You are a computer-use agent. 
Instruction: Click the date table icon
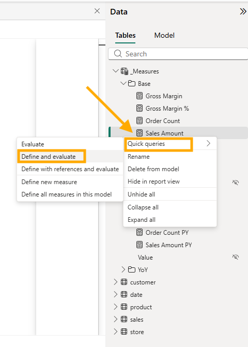point(124,294)
